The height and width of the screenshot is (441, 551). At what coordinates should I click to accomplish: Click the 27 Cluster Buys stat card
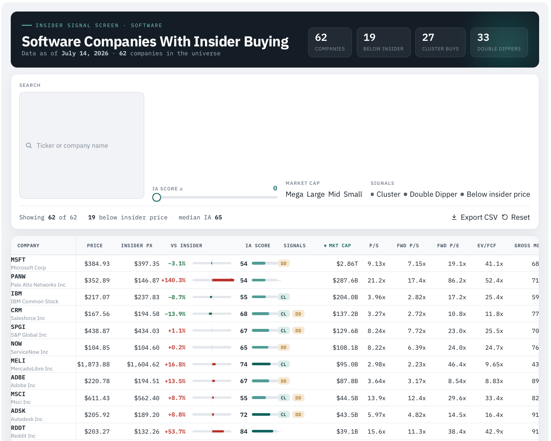[x=440, y=42]
